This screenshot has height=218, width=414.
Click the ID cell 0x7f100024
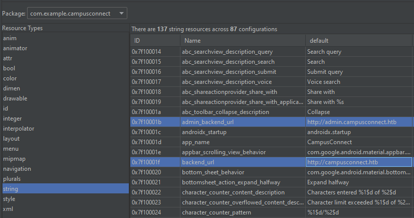(x=146, y=212)
